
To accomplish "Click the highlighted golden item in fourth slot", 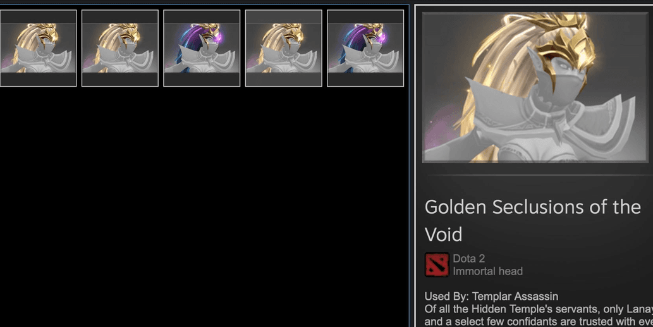I will tap(284, 48).
